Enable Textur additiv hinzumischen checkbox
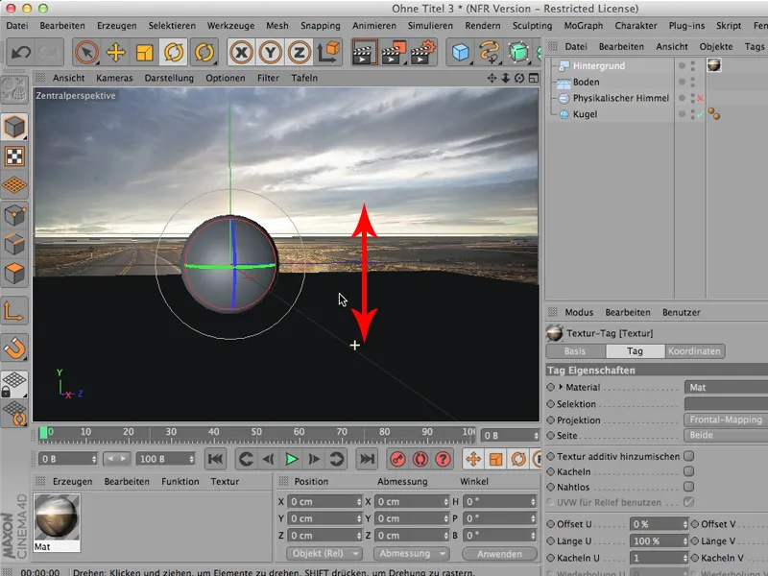 (x=688, y=456)
